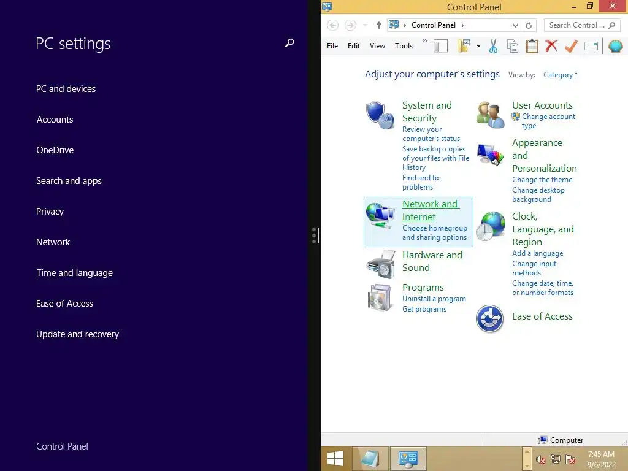628x471 pixels.
Task: Click the Search Control Panel field
Action: tap(582, 25)
